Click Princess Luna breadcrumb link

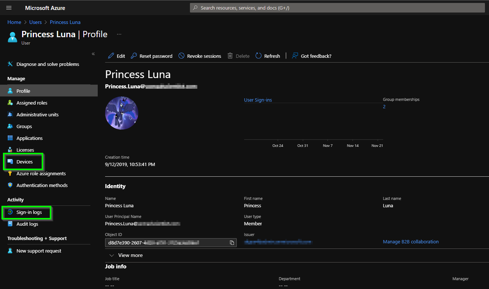65,22
